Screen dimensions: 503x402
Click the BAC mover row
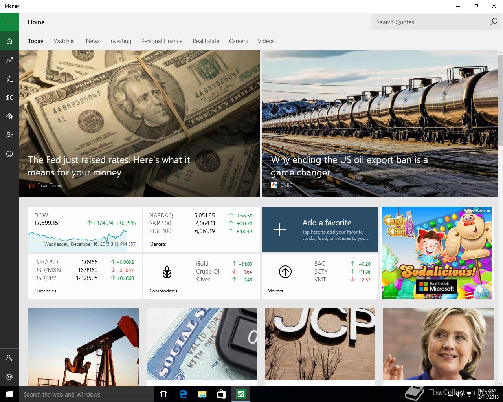[342, 264]
